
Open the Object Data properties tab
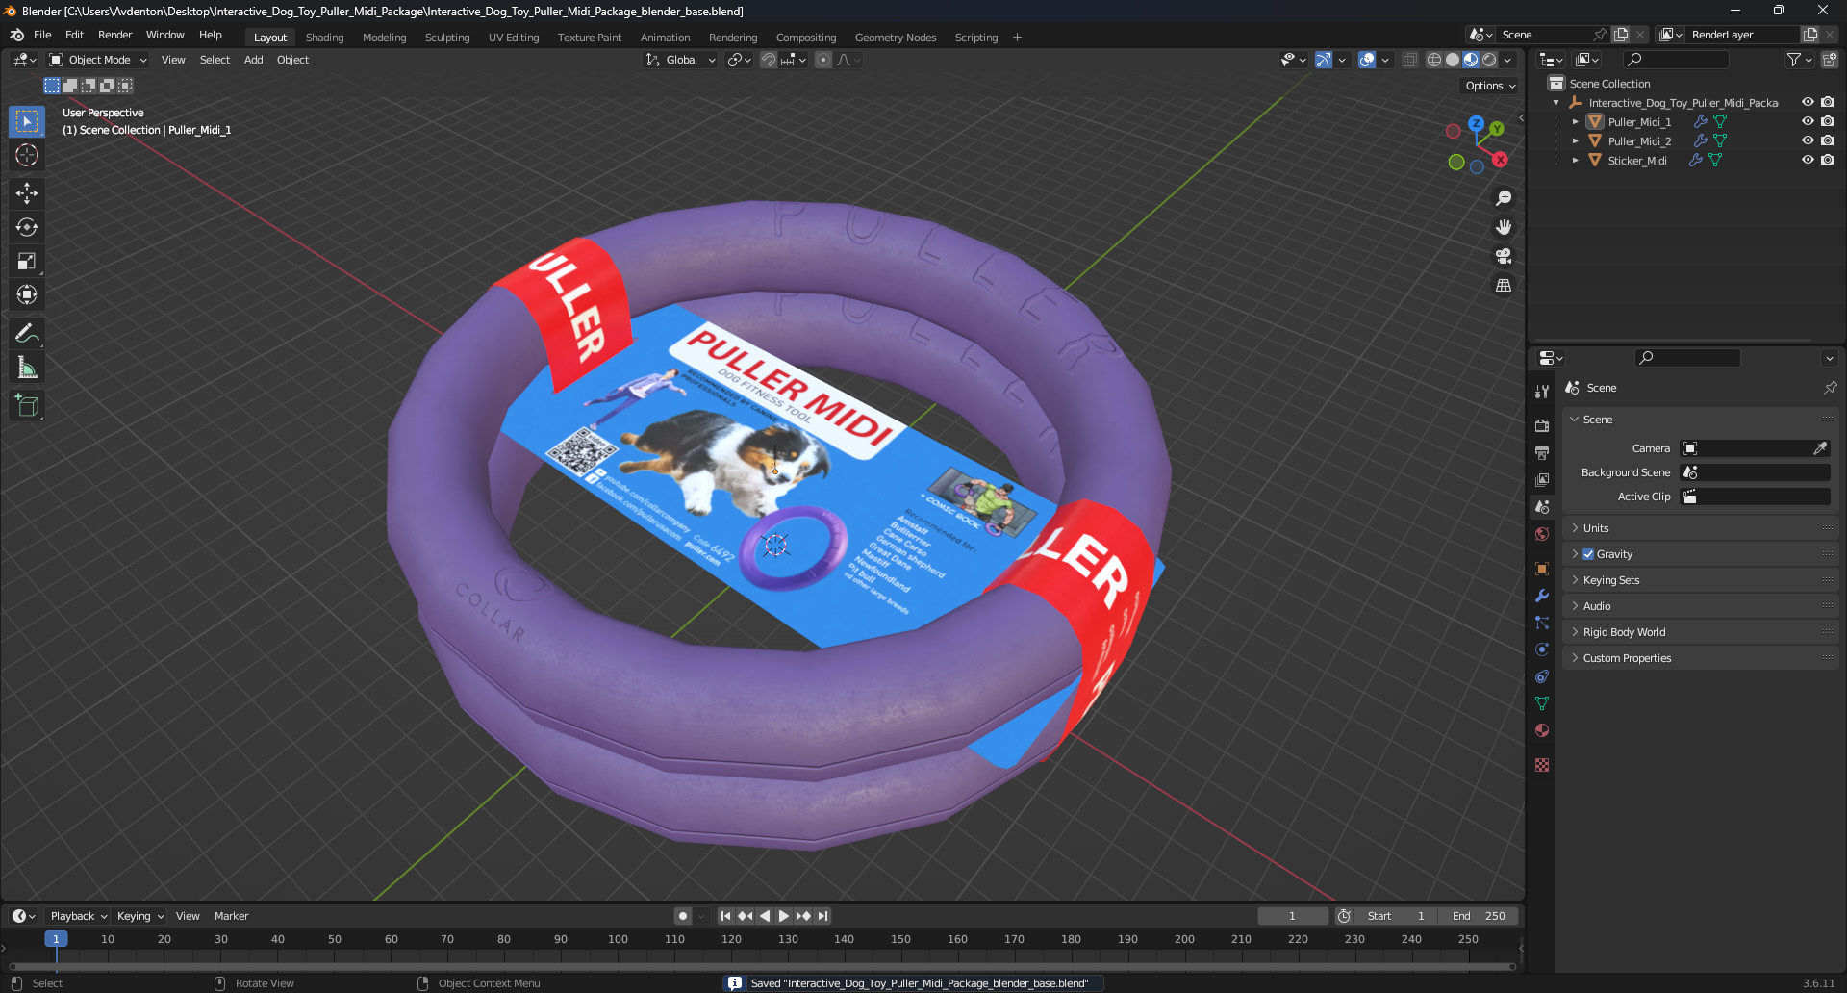pyautogui.click(x=1542, y=703)
